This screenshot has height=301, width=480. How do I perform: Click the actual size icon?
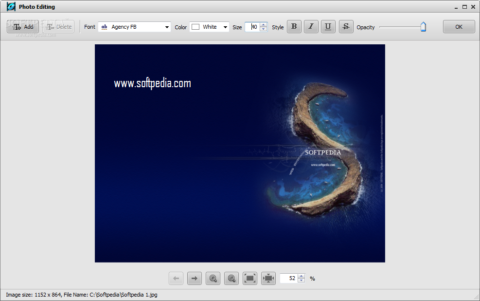pyautogui.click(x=268, y=278)
